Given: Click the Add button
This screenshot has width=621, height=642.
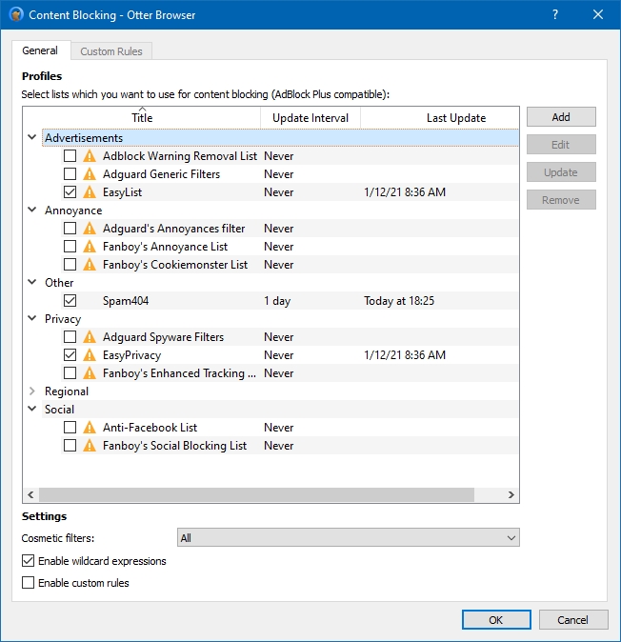Looking at the screenshot, I should (561, 117).
